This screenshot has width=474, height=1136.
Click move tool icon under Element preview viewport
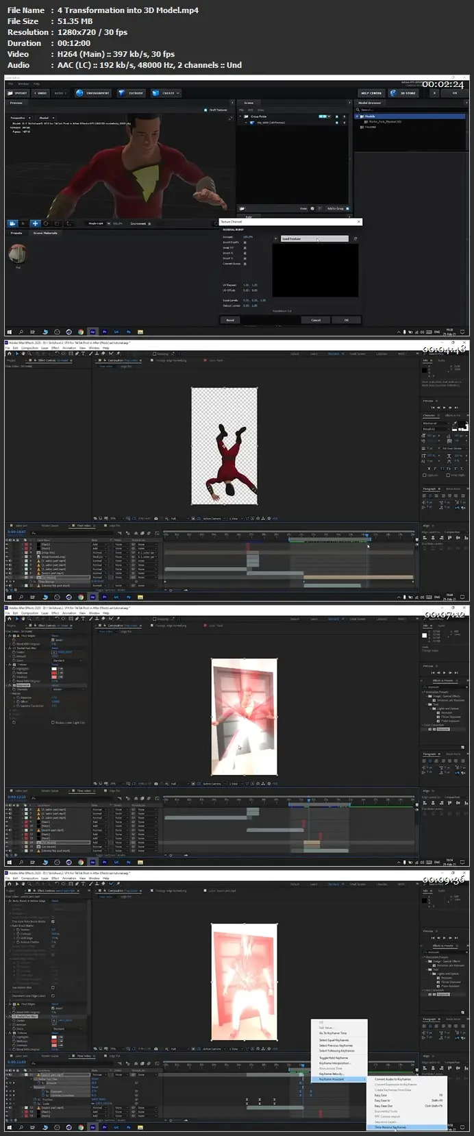pyautogui.click(x=35, y=223)
